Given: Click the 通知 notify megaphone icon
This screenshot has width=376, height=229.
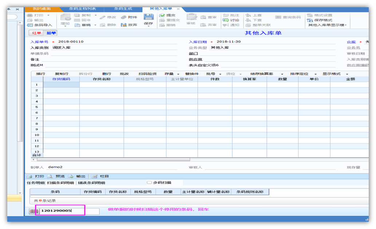Looking at the screenshot, I should [x=226, y=25].
